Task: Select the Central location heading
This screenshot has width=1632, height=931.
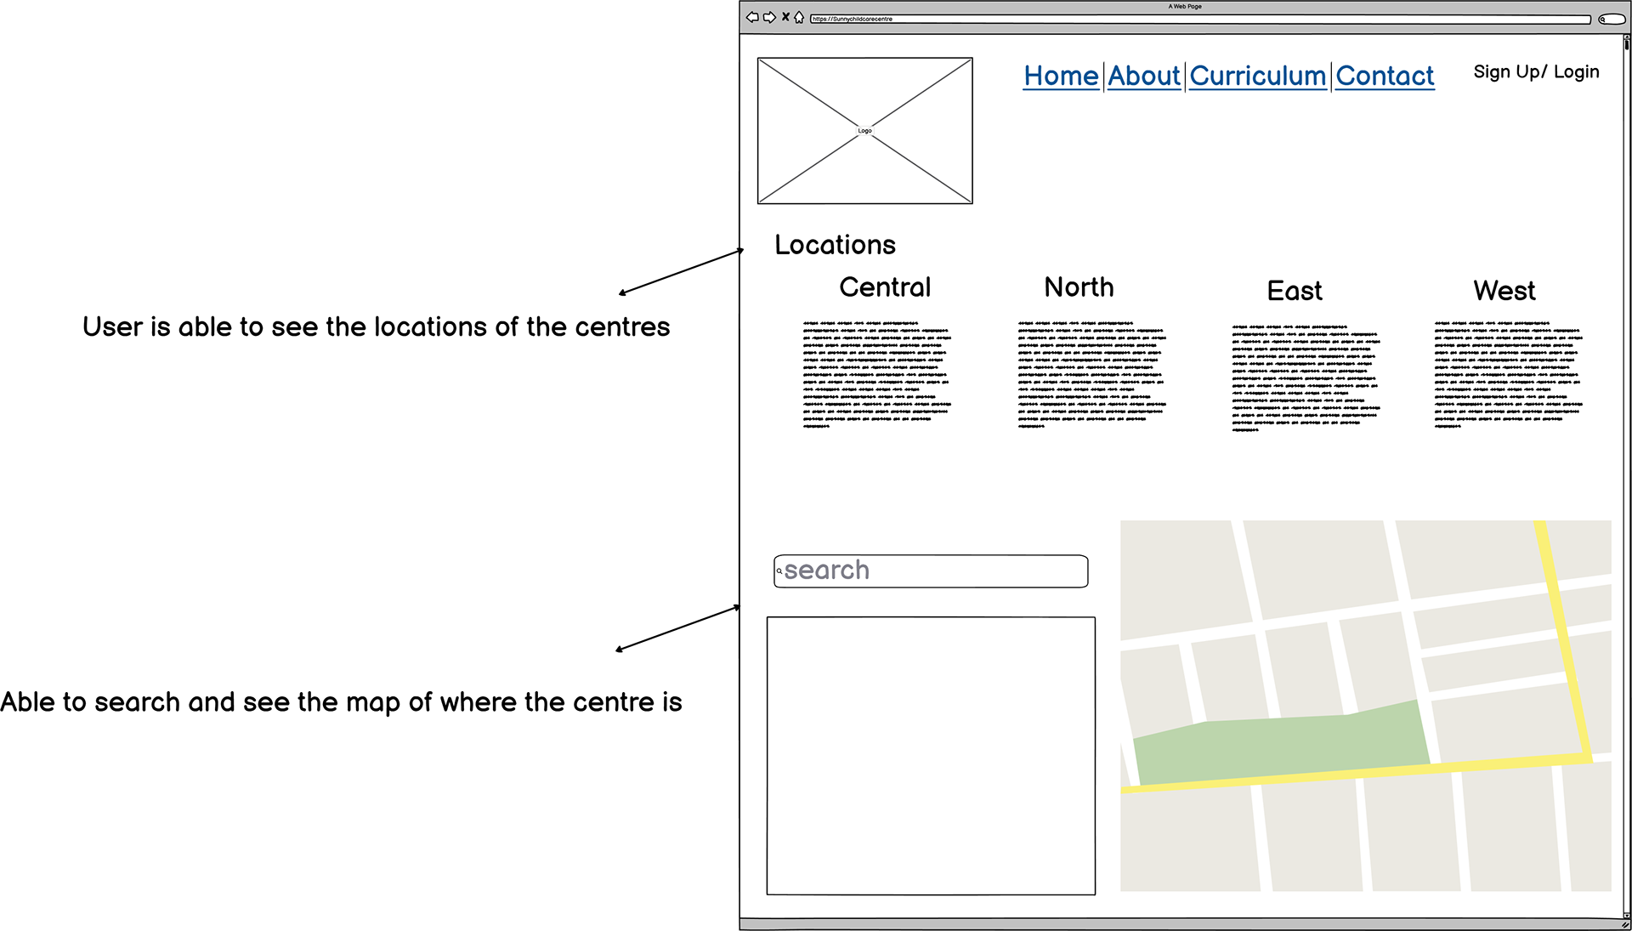Action: pos(885,287)
